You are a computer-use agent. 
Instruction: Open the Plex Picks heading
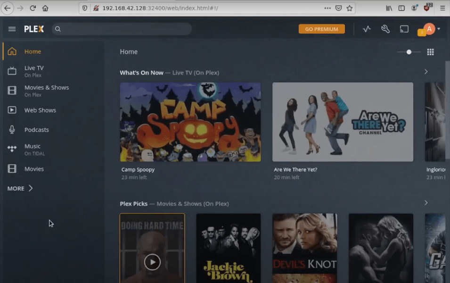click(134, 204)
